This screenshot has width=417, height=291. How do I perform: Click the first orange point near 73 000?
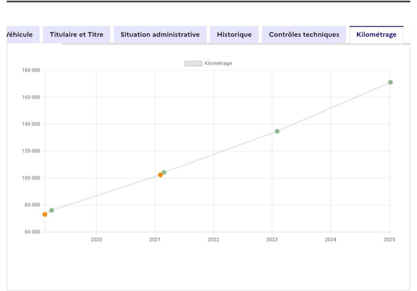(45, 215)
